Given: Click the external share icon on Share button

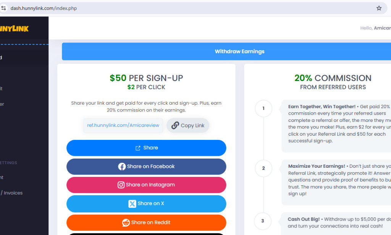Looking at the screenshot, I should pos(138,148).
